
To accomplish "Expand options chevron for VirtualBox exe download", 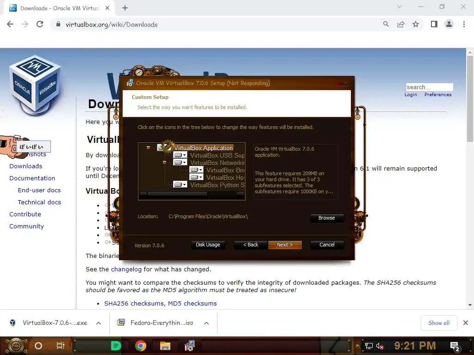I will [99, 323].
